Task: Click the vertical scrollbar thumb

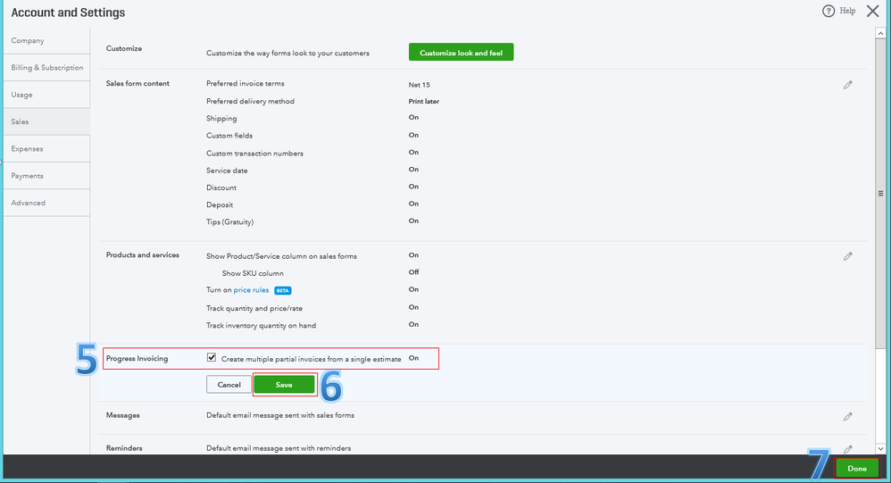Action: click(x=881, y=193)
